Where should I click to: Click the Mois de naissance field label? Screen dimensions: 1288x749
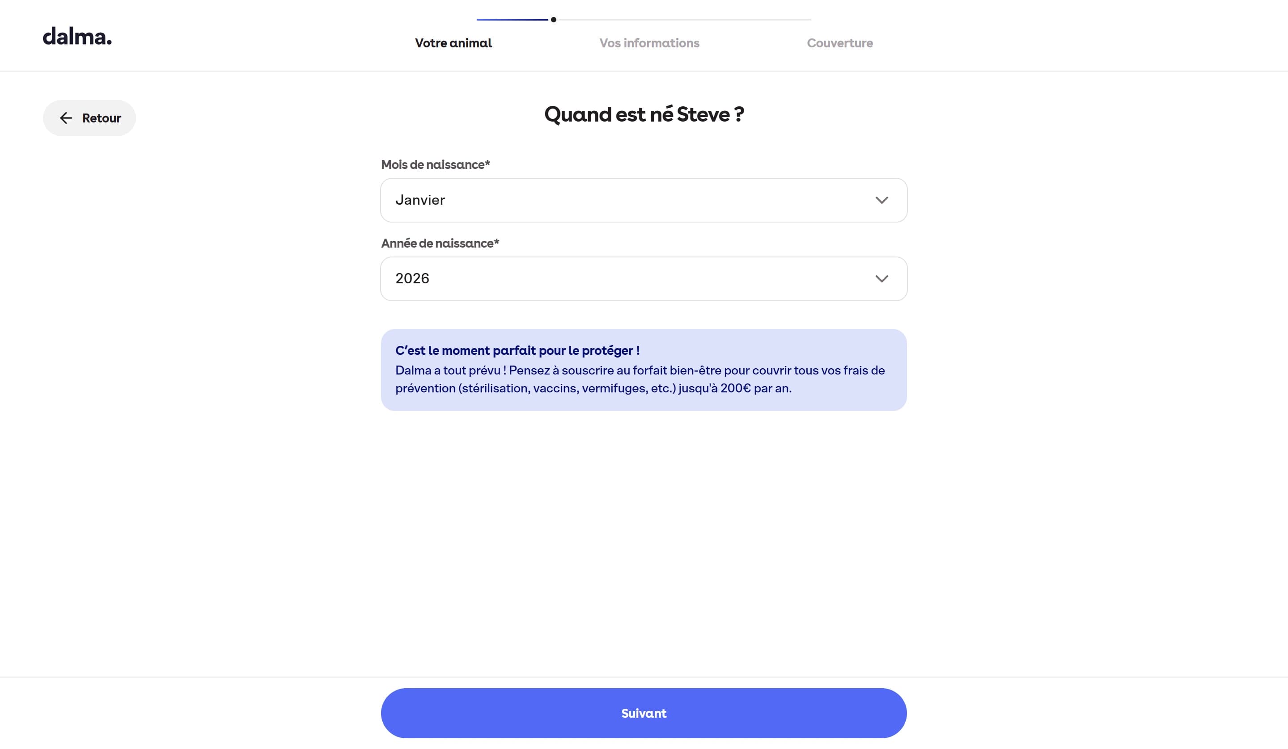[x=436, y=164]
